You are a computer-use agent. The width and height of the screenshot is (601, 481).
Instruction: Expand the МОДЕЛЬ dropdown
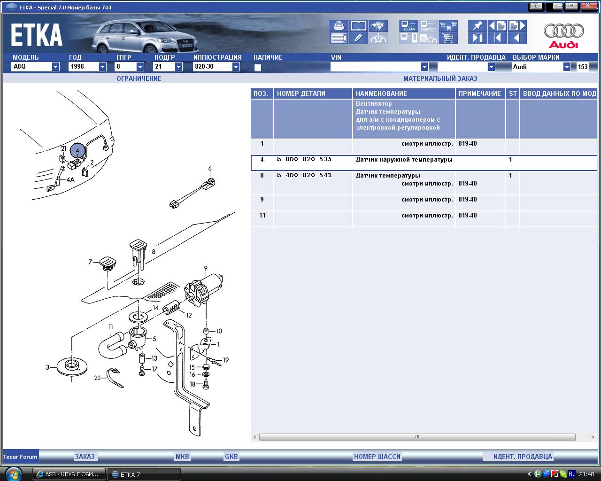click(x=55, y=67)
